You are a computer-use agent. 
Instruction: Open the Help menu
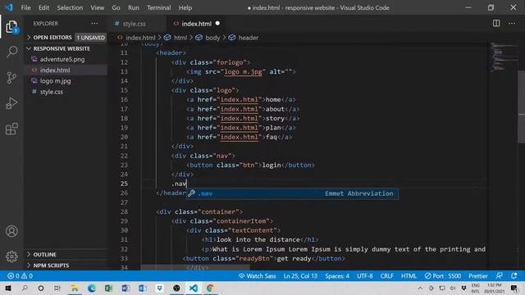185,7
